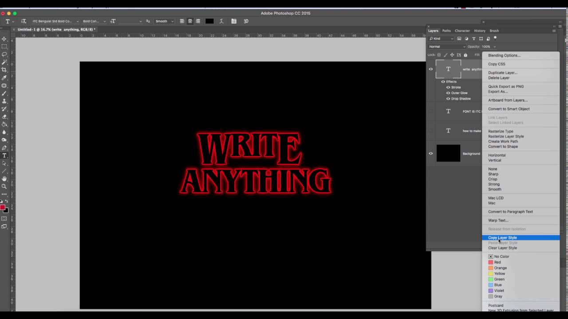
Task: Toggle visibility of all Effects
Action: [x=443, y=82]
